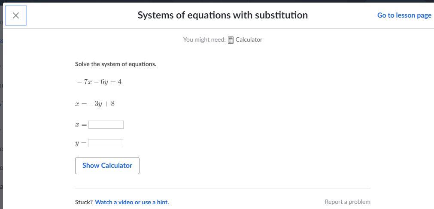Click the "Stuck?" label text
This screenshot has height=209, width=434.
click(x=84, y=202)
